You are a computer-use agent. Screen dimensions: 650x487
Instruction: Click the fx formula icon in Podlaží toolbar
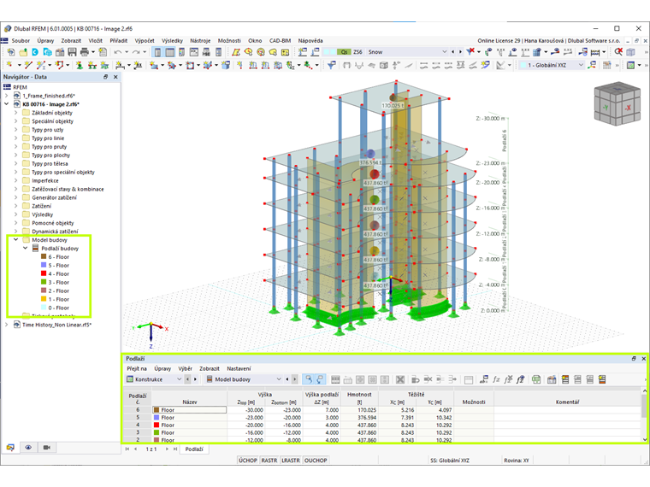tap(496, 379)
